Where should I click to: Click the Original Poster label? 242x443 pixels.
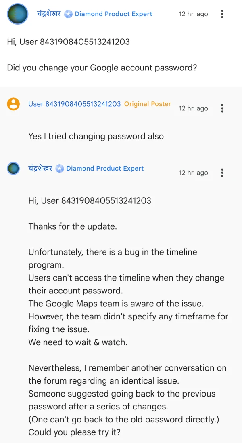pyautogui.click(x=147, y=104)
